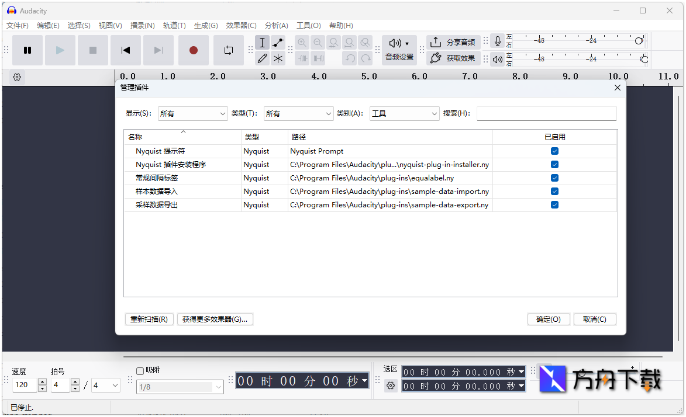Click the 搜索(H) search field

(546, 114)
